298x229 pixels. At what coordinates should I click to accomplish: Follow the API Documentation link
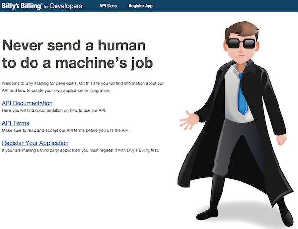tap(27, 103)
